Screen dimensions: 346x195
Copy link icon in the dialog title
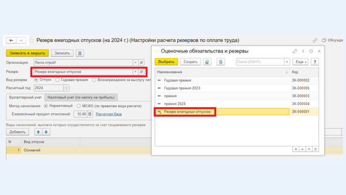295,51
